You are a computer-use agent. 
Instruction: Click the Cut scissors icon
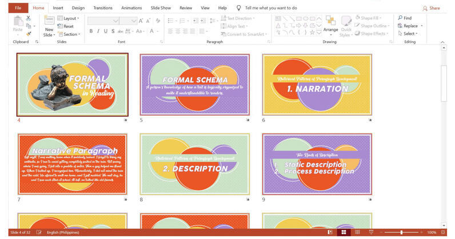pyautogui.click(x=29, y=18)
